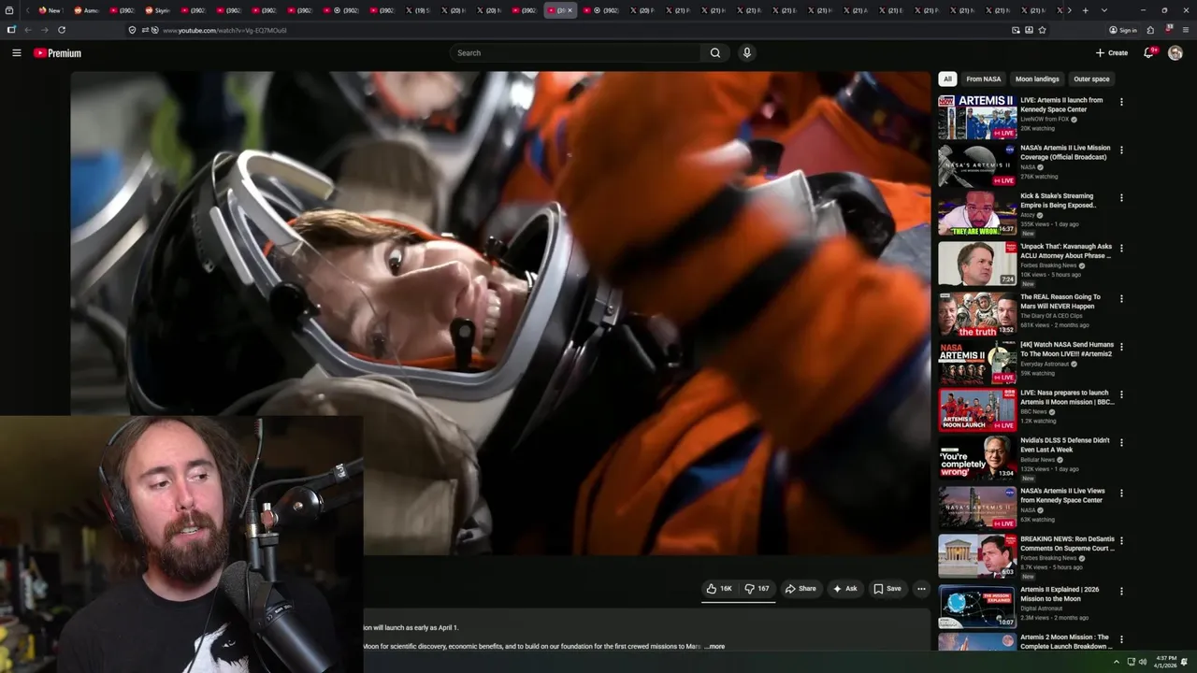Open a new browser tab

pyautogui.click(x=1085, y=10)
